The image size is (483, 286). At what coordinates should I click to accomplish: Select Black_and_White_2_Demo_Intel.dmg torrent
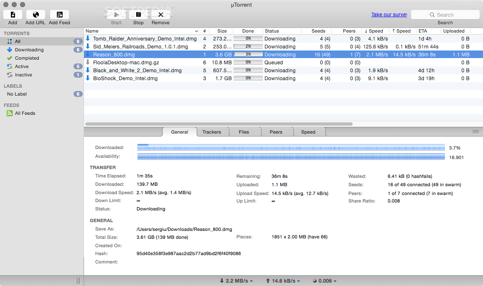pyautogui.click(x=283, y=70)
